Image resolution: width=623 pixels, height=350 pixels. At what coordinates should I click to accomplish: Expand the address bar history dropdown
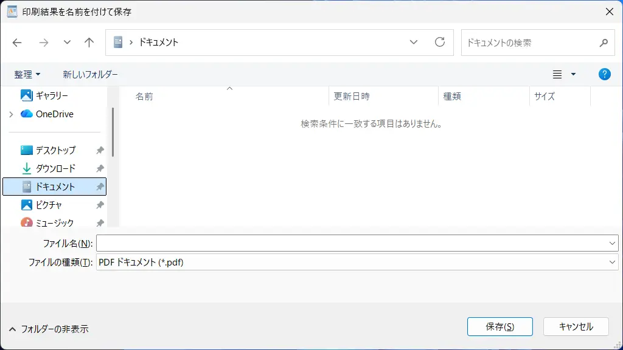(414, 43)
